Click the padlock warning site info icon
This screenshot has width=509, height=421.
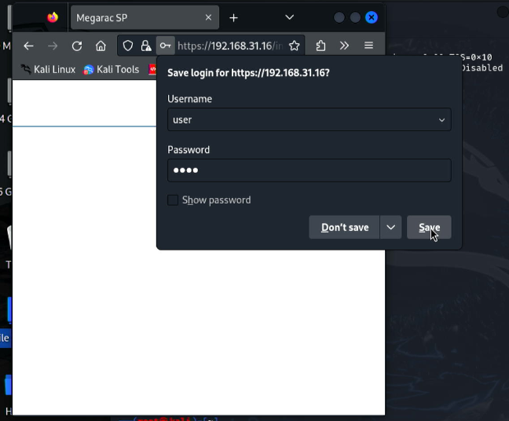tap(146, 46)
